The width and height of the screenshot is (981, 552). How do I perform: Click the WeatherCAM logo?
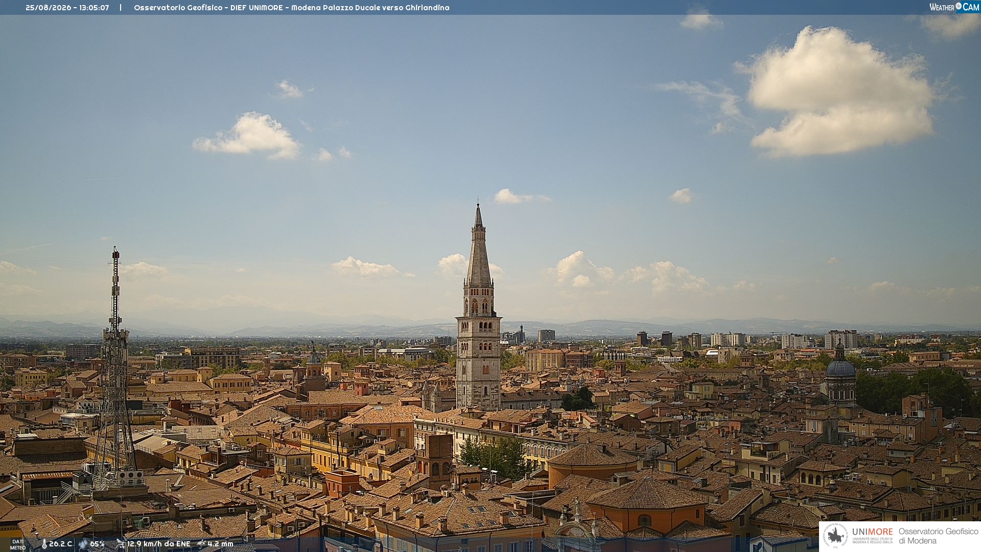954,7
